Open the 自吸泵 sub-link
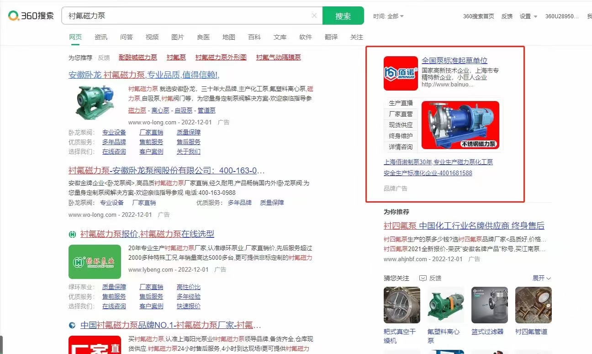Image resolution: width=592 pixels, height=354 pixels. (184, 110)
